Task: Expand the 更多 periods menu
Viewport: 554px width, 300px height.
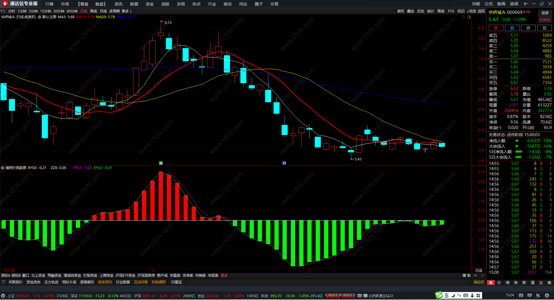Action: pyautogui.click(x=126, y=11)
